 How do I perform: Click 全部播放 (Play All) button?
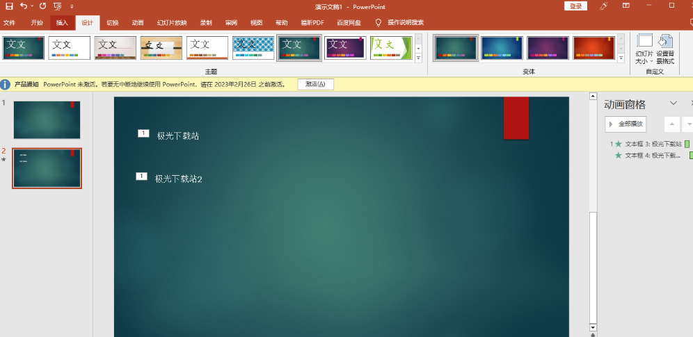pos(626,124)
